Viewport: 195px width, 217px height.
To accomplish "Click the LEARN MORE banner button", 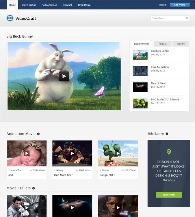I will click(169, 195).
